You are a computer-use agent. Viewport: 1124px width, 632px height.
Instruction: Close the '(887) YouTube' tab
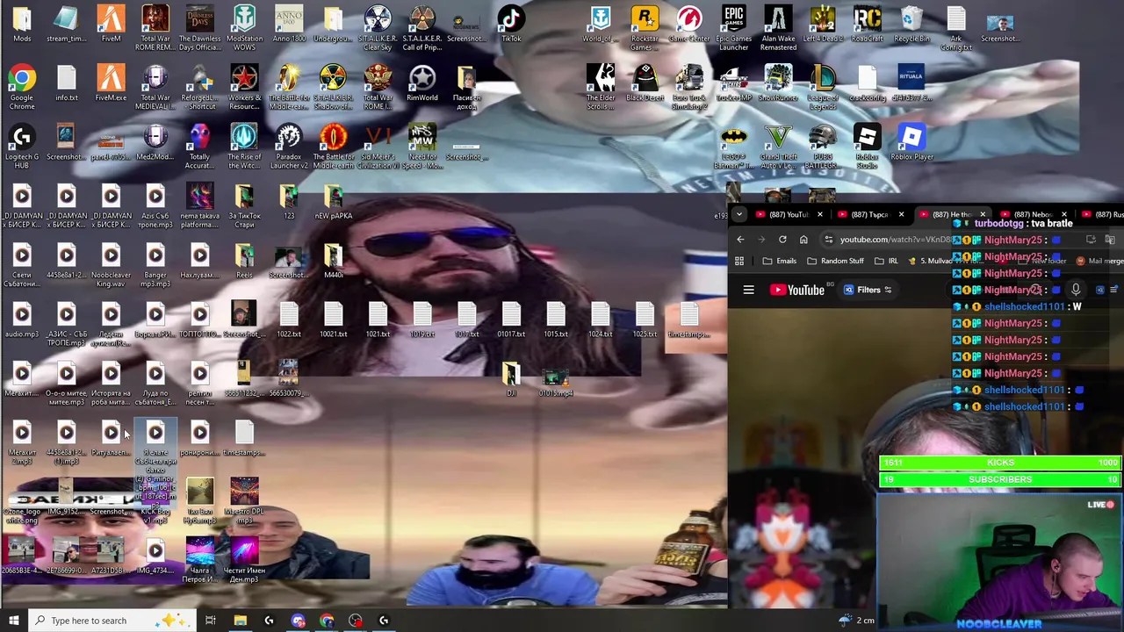[x=820, y=214]
